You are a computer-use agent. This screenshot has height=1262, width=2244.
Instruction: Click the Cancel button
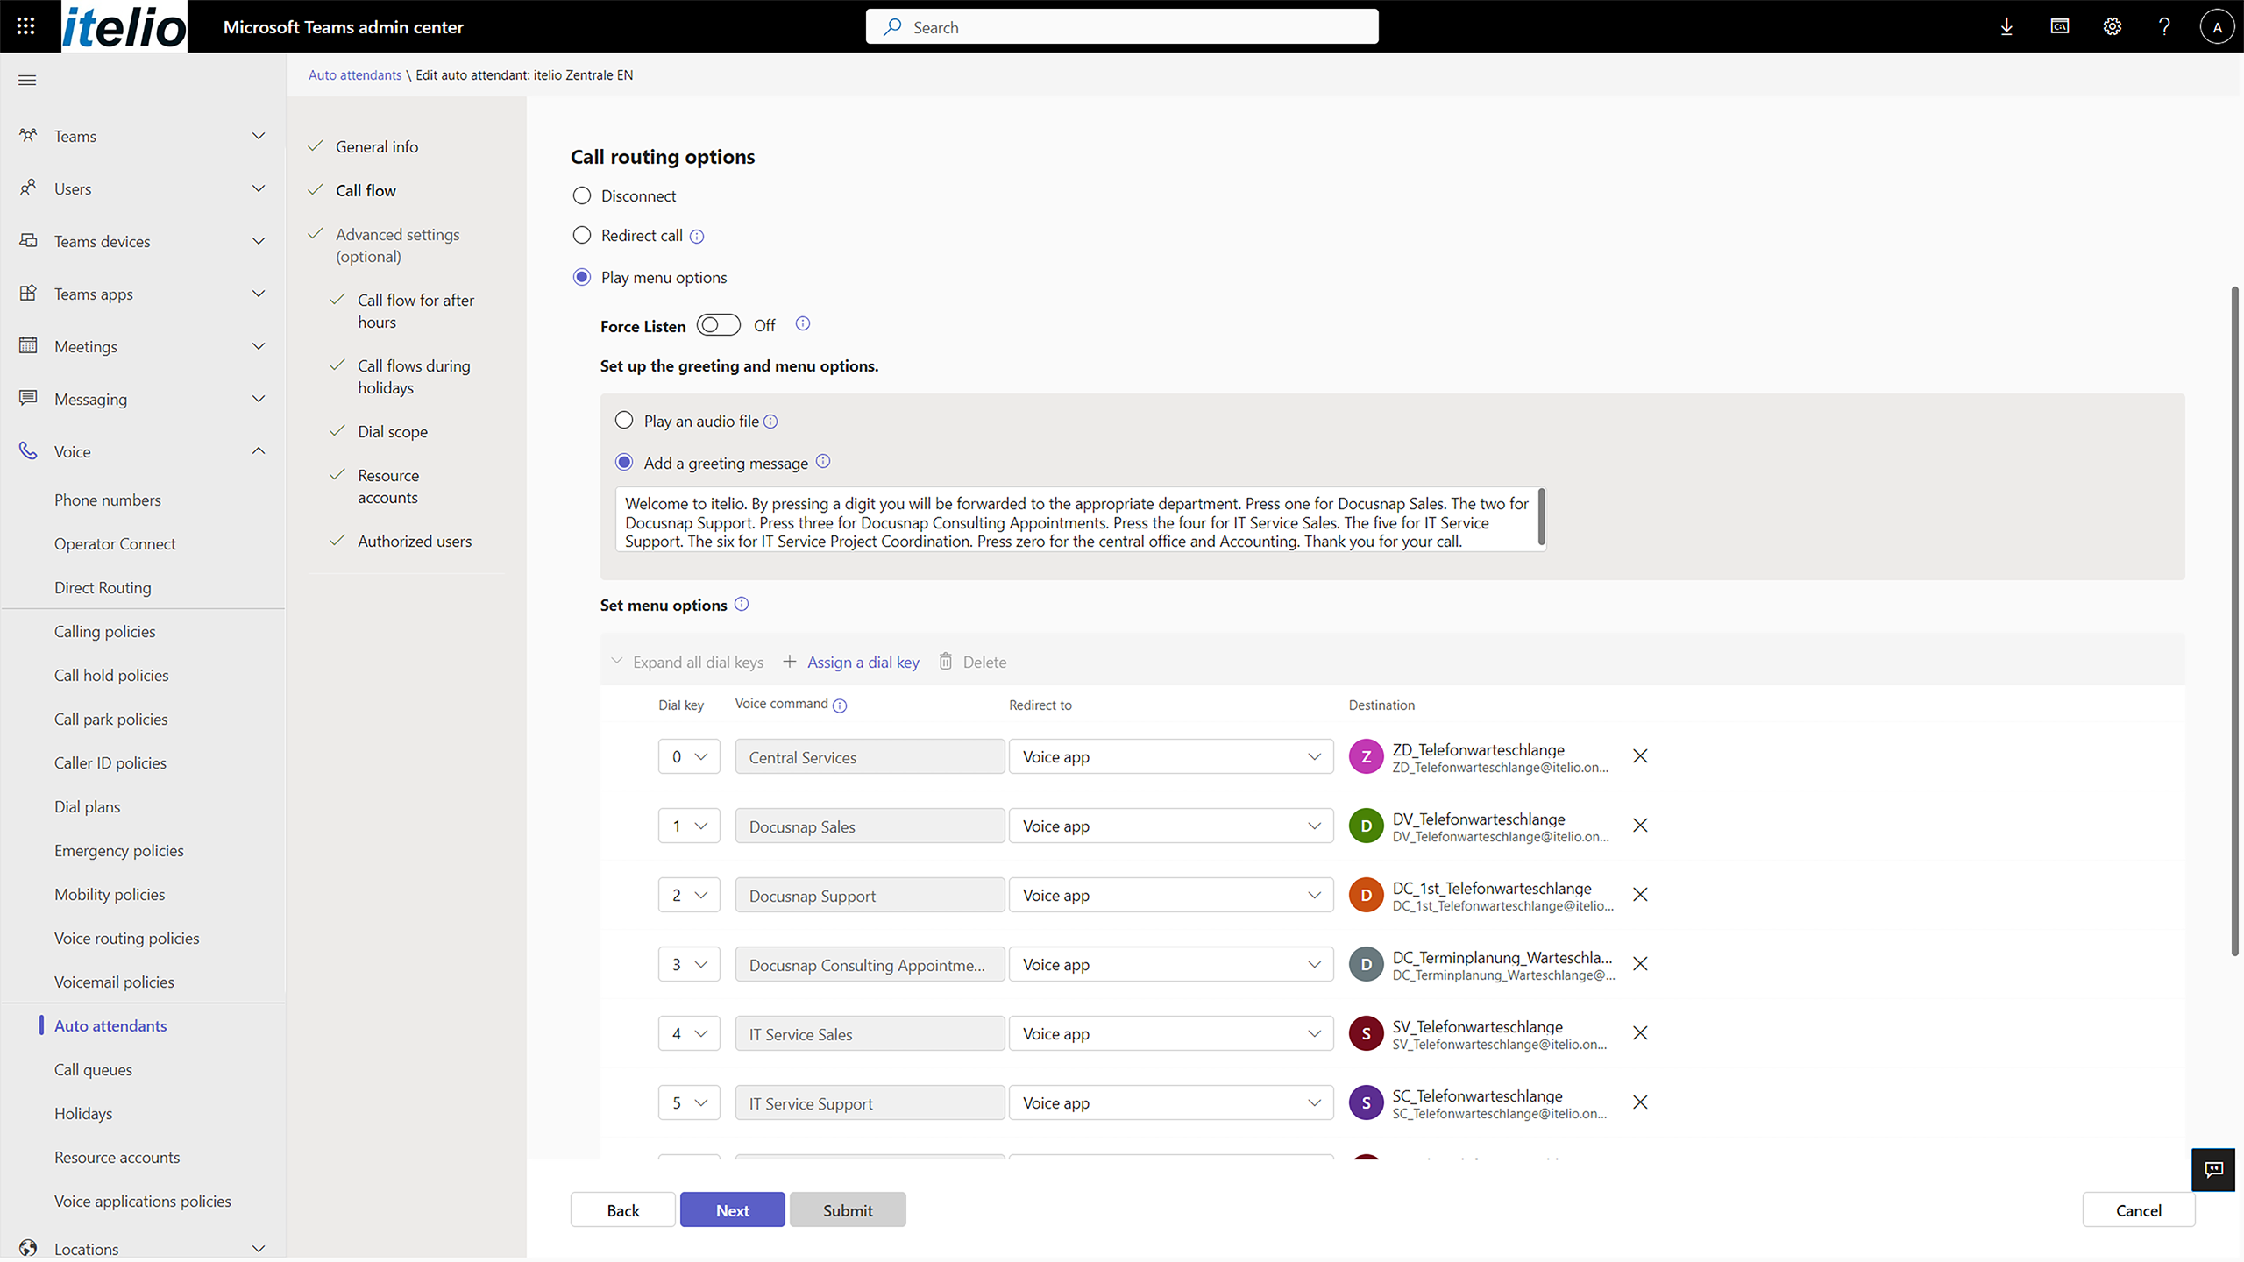(2139, 1209)
